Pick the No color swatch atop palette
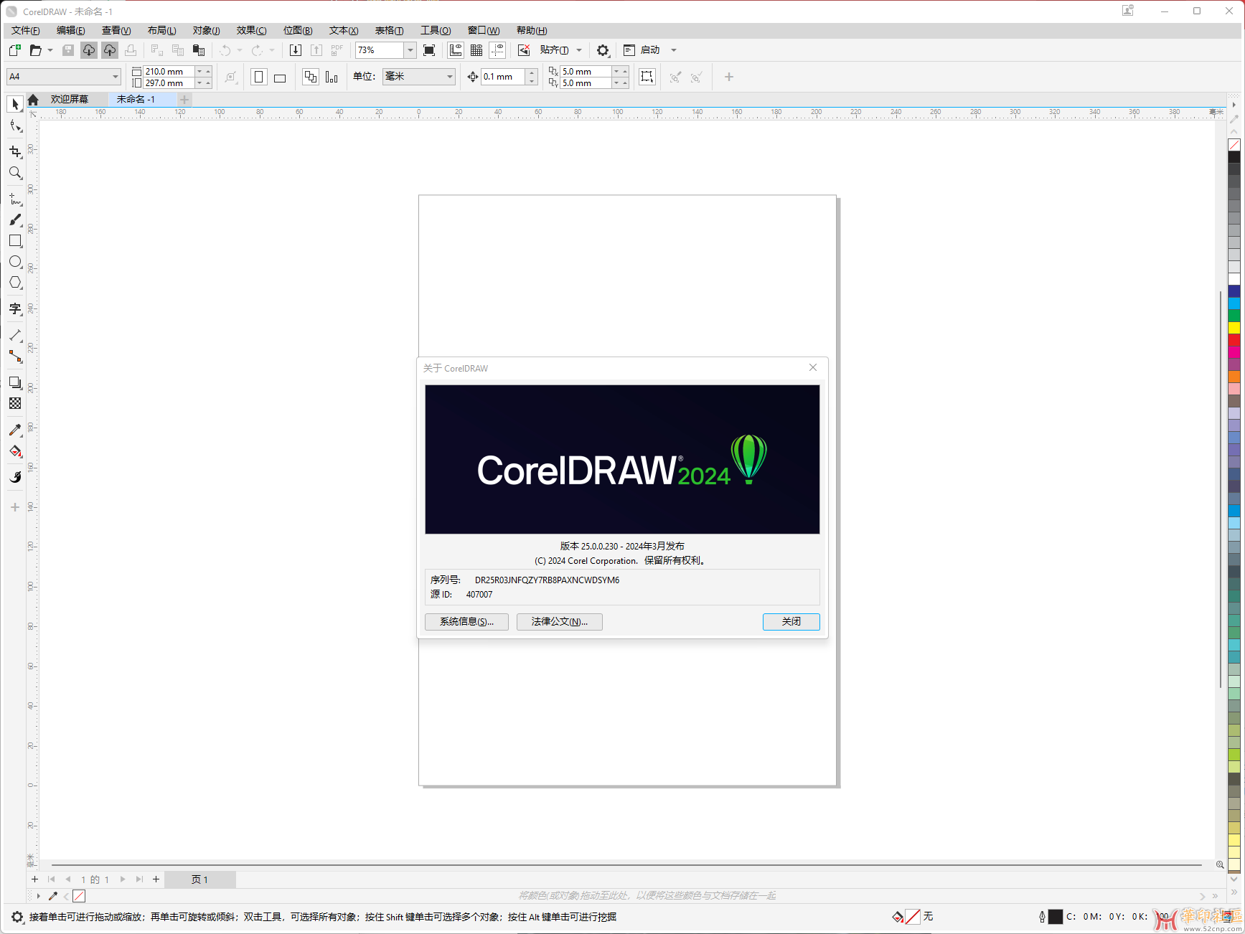 (1234, 145)
